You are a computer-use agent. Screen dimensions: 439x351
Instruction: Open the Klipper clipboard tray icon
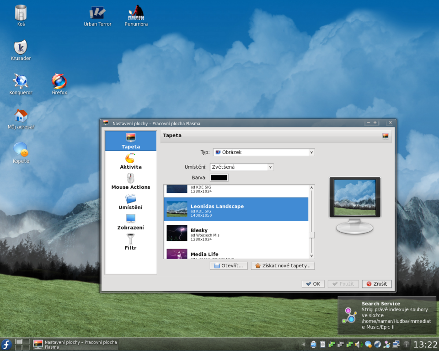322,344
